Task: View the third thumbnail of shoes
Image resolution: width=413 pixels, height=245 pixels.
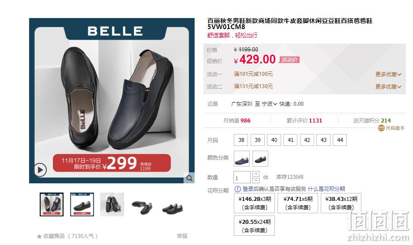Action: tap(112, 204)
